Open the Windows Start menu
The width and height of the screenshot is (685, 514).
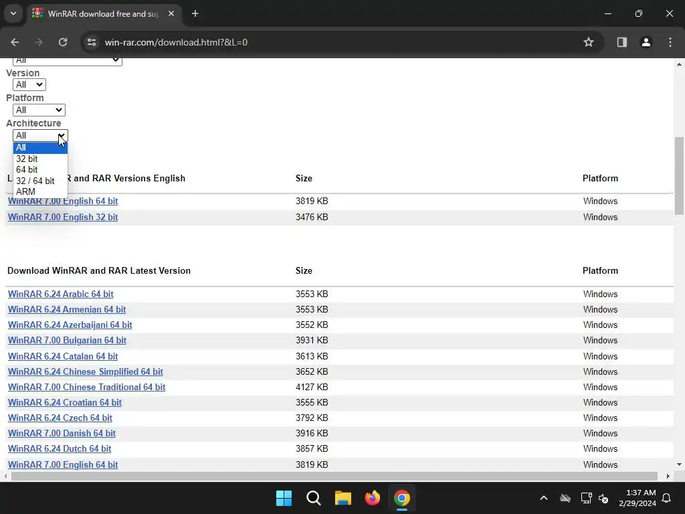pos(284,498)
